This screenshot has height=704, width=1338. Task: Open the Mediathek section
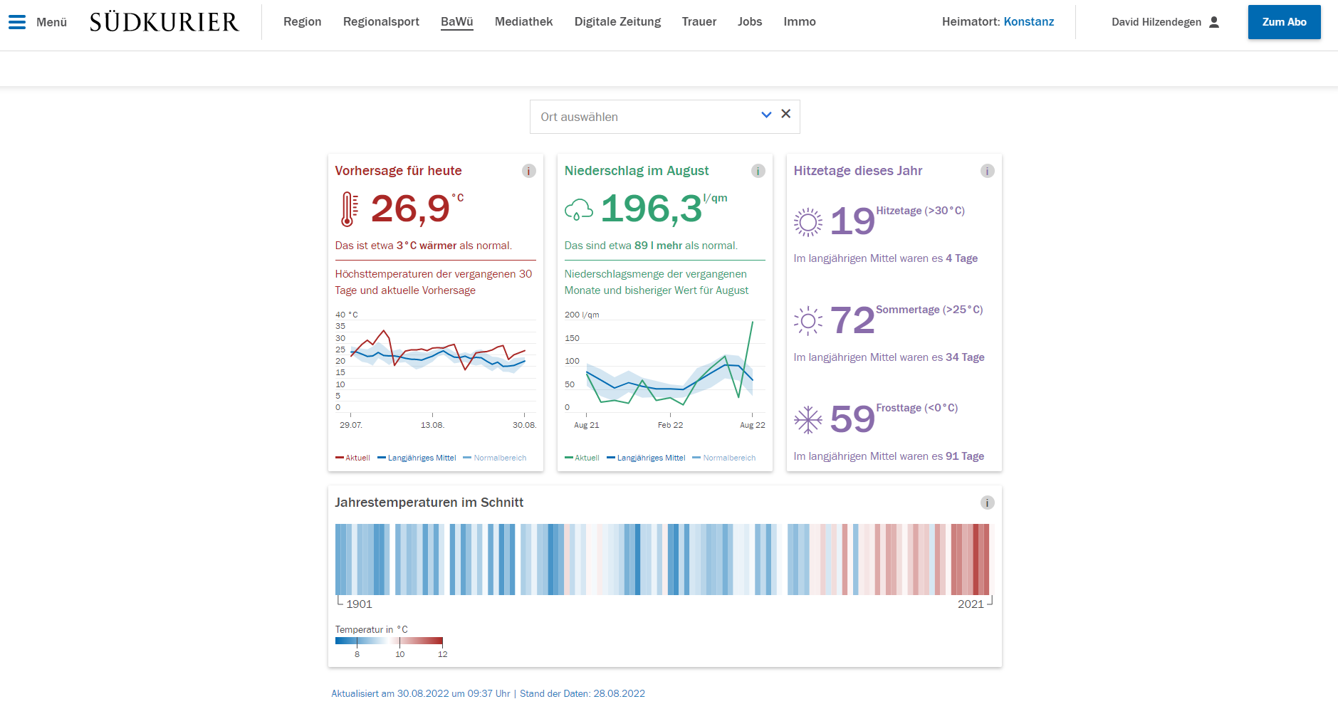(523, 22)
